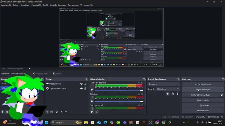Open Ferramentas (T) menu
This screenshot has height=126, width=225.
point(75,5)
